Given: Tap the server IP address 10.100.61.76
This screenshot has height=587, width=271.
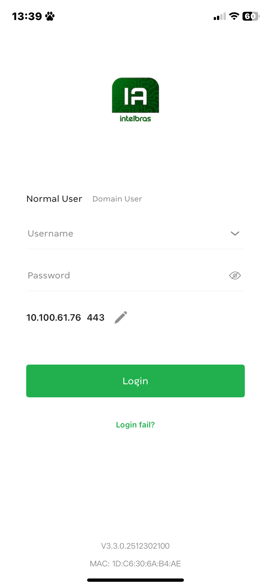Looking at the screenshot, I should pos(54,317).
